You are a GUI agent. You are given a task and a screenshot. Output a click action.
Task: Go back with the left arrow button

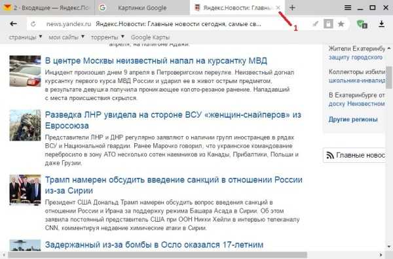pyautogui.click(x=13, y=24)
